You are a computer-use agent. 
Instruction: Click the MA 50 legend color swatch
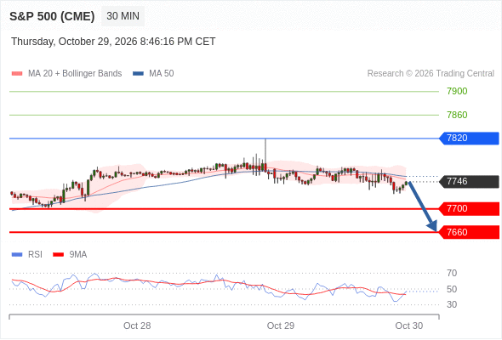138,74
